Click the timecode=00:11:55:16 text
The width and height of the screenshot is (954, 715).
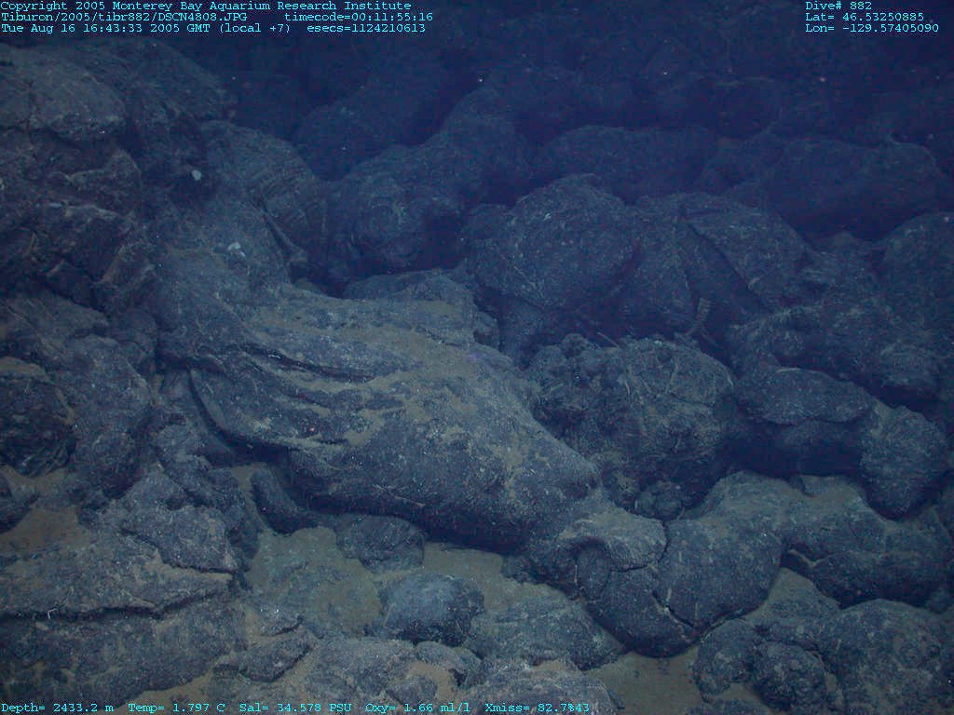click(x=359, y=17)
